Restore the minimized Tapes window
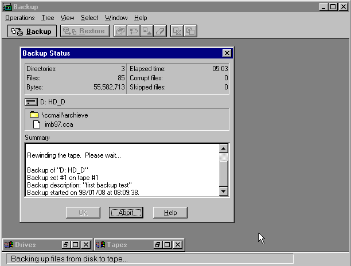Screen dimensions: 351x266 tap(158, 245)
